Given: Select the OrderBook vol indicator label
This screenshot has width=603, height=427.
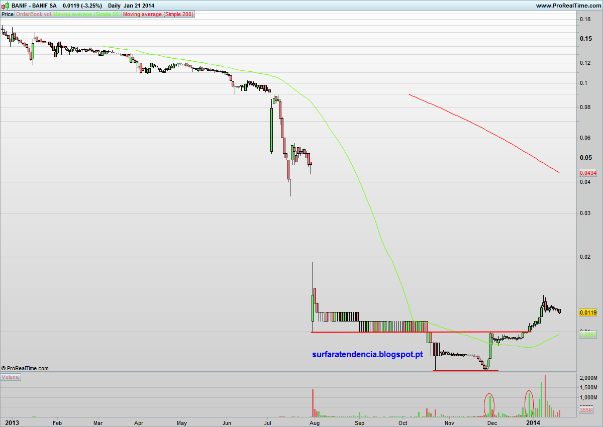Looking at the screenshot, I should click(33, 14).
